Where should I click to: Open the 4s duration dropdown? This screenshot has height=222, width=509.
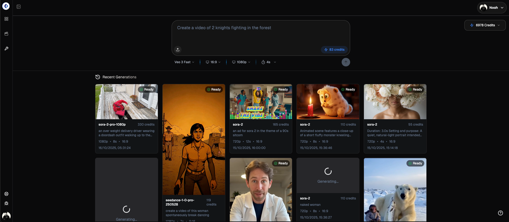point(269,62)
